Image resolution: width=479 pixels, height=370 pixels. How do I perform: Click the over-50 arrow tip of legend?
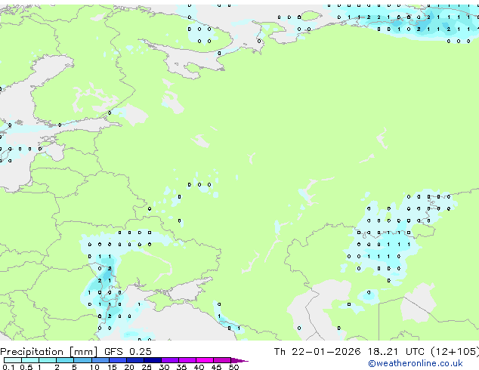coord(239,360)
